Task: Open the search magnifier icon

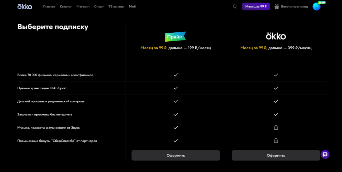Action: 235,7
